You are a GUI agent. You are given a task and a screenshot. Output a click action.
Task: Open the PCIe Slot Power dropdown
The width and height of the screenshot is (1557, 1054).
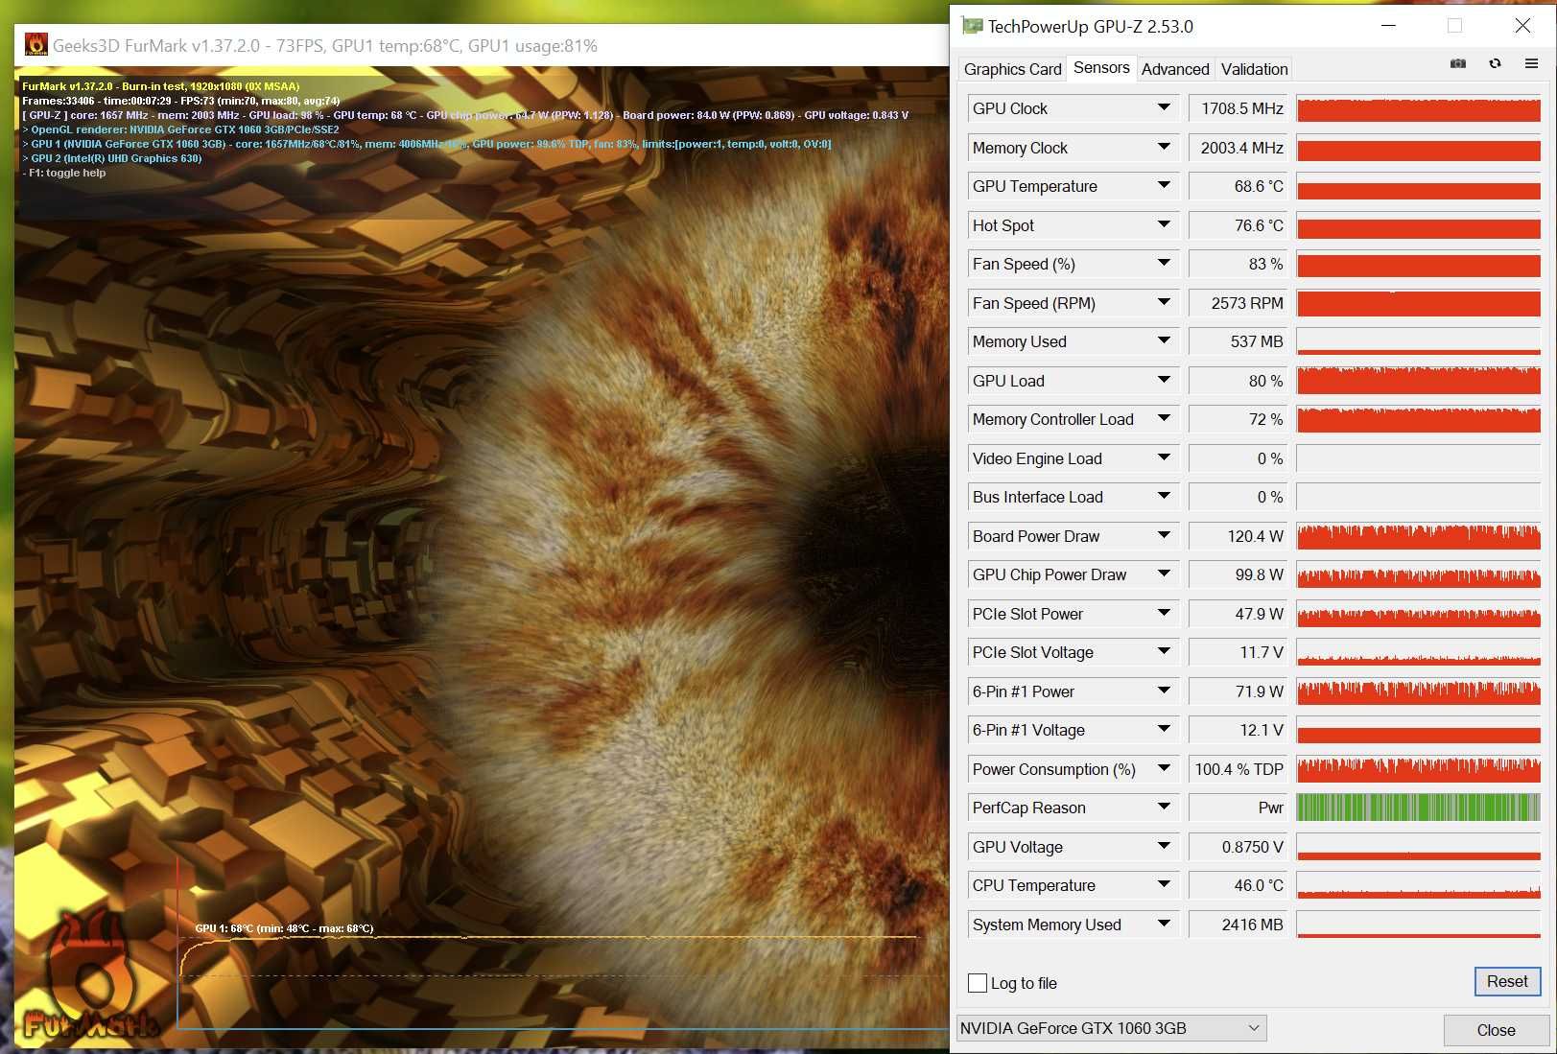1164,614
